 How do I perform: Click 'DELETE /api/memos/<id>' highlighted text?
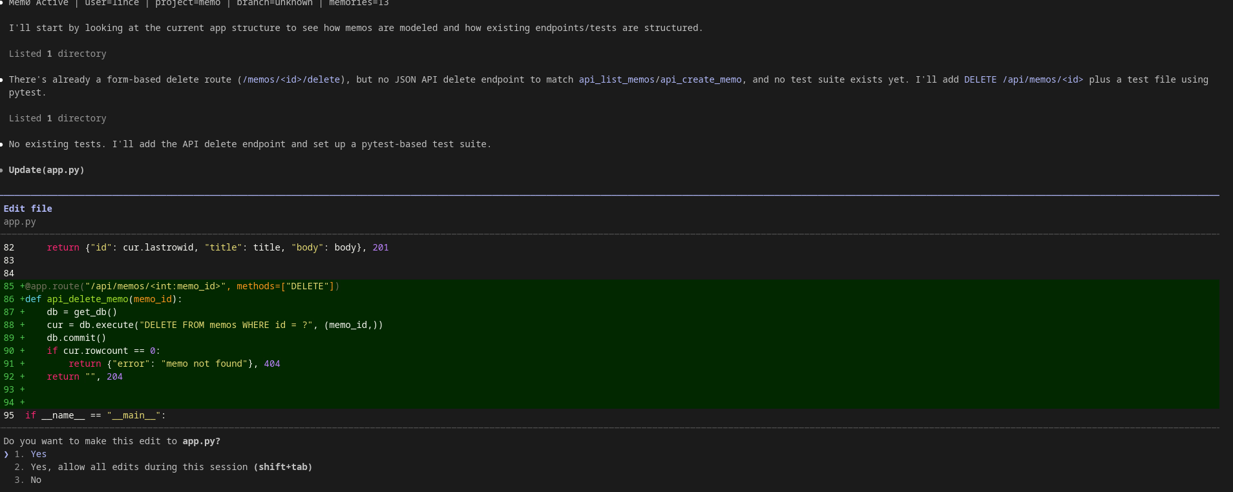(1024, 79)
